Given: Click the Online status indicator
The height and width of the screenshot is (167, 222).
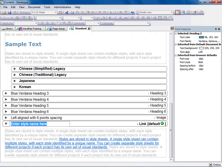Looking at the screenshot, I should pos(215,165).
